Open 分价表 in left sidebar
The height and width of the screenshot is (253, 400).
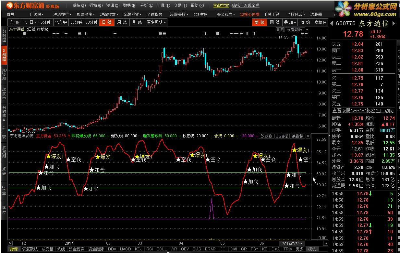4,132
